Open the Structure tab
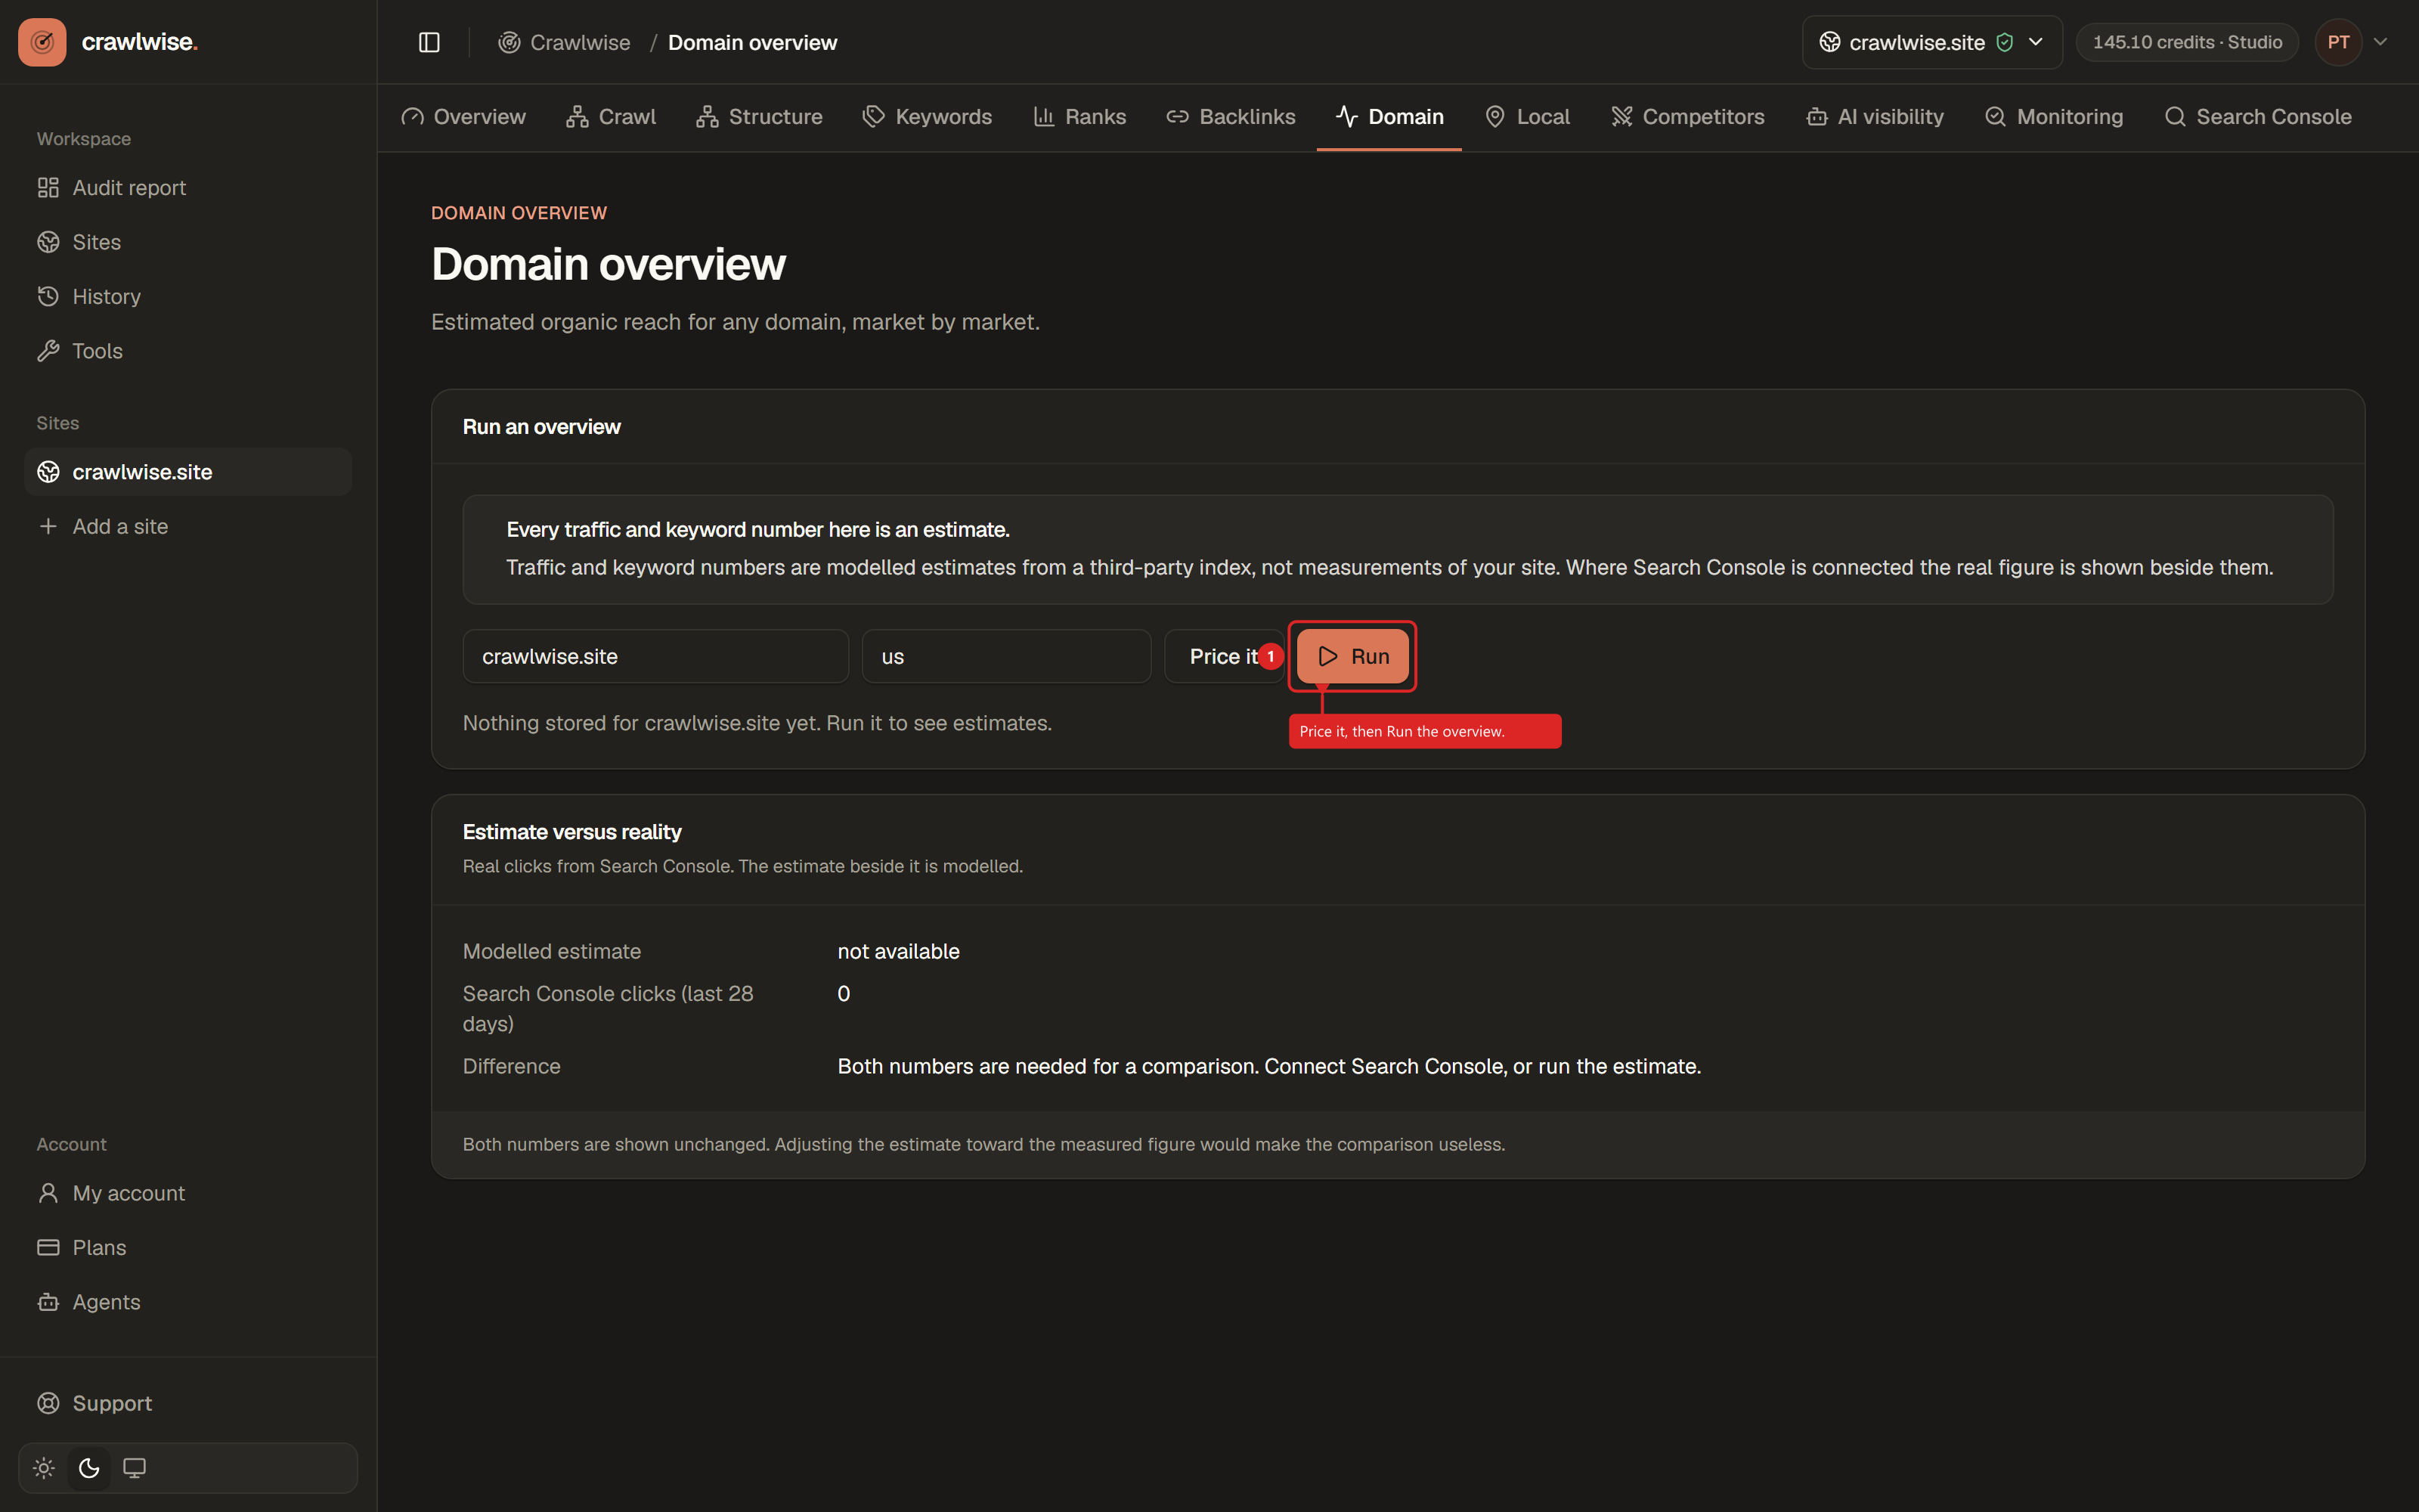 [760, 117]
